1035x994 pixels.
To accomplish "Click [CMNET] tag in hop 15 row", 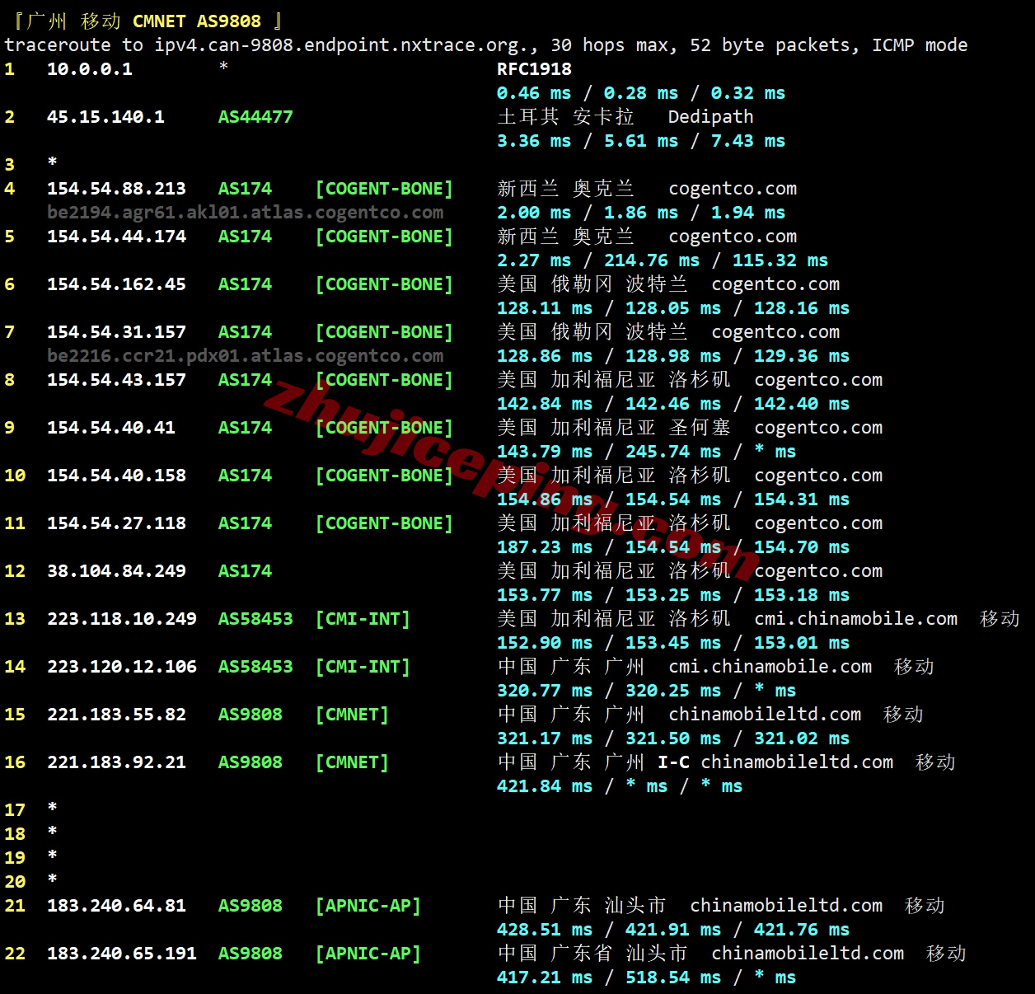I will 352,715.
